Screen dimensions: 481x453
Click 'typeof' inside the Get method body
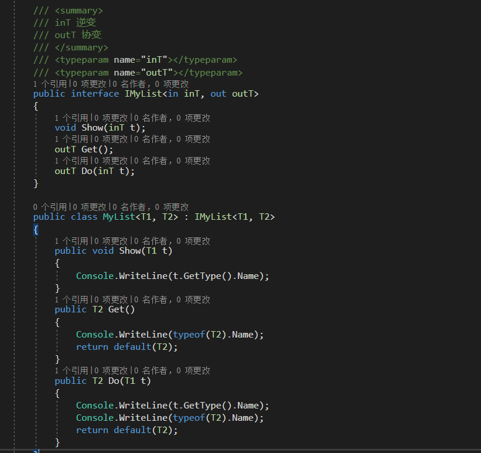[189, 335]
